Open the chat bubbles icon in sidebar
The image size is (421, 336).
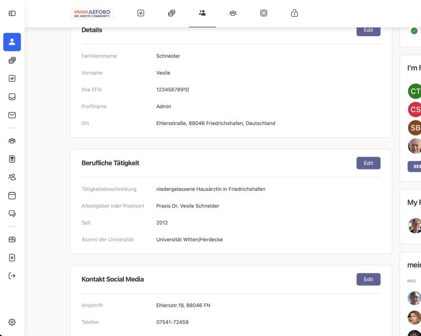12,214
